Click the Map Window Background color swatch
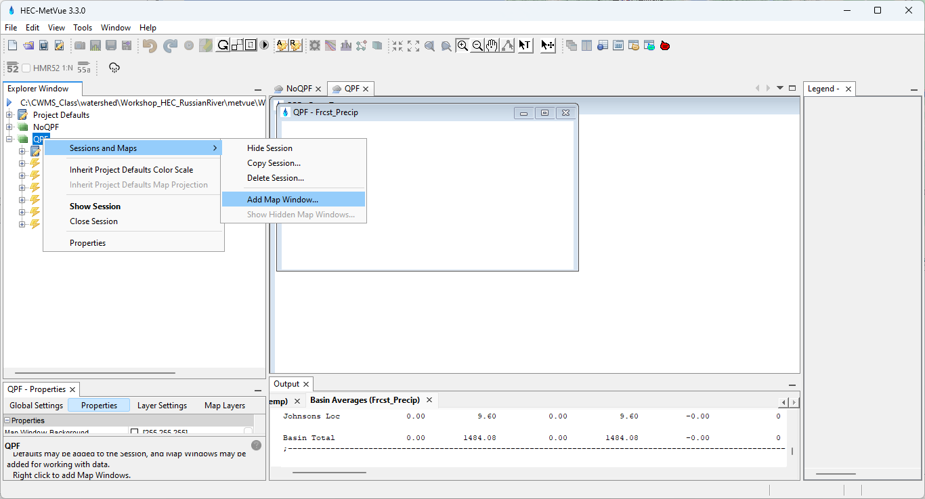The image size is (925, 499). [134, 432]
